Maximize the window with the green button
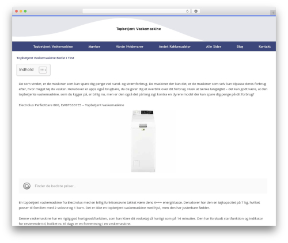The width and height of the screenshot is (288, 243). (25, 11)
